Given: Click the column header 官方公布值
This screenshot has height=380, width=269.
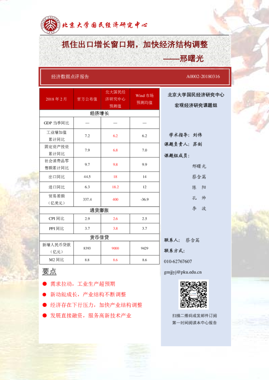Looking at the screenshot, I should [x=87, y=99].
